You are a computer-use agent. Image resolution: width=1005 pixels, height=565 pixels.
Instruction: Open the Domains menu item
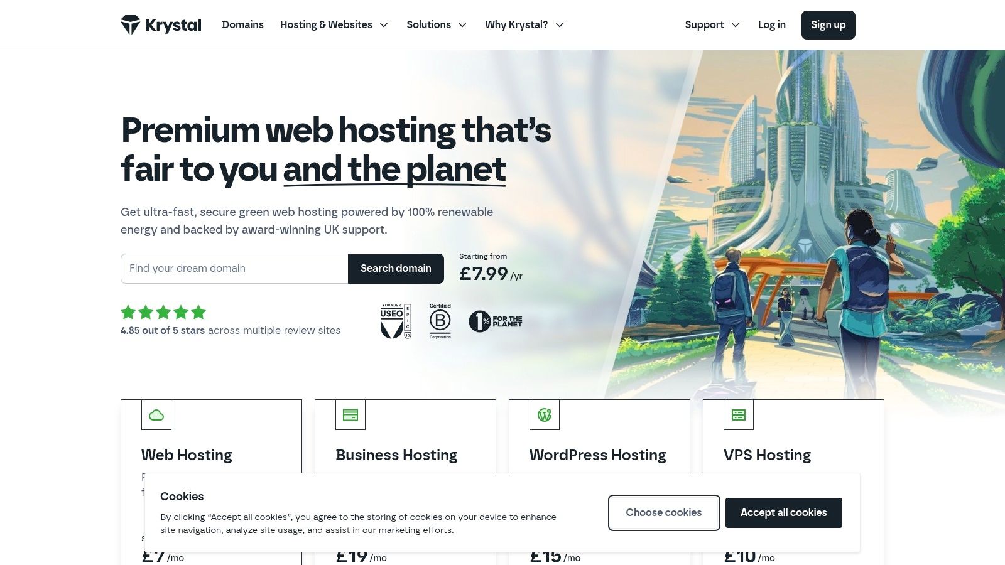pyautogui.click(x=242, y=24)
